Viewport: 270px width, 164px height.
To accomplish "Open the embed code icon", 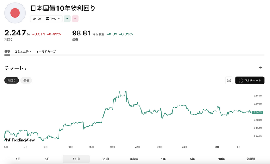I will coord(260,68).
